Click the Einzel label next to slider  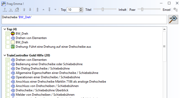(166, 10)
